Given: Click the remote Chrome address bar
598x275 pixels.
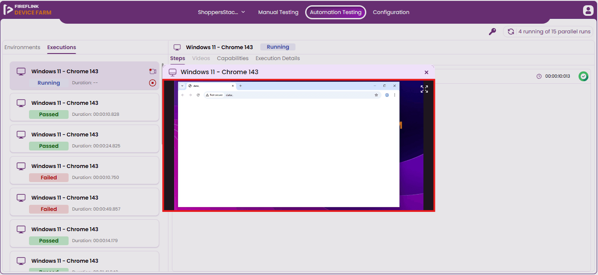Looking at the screenshot, I should tap(292, 95).
